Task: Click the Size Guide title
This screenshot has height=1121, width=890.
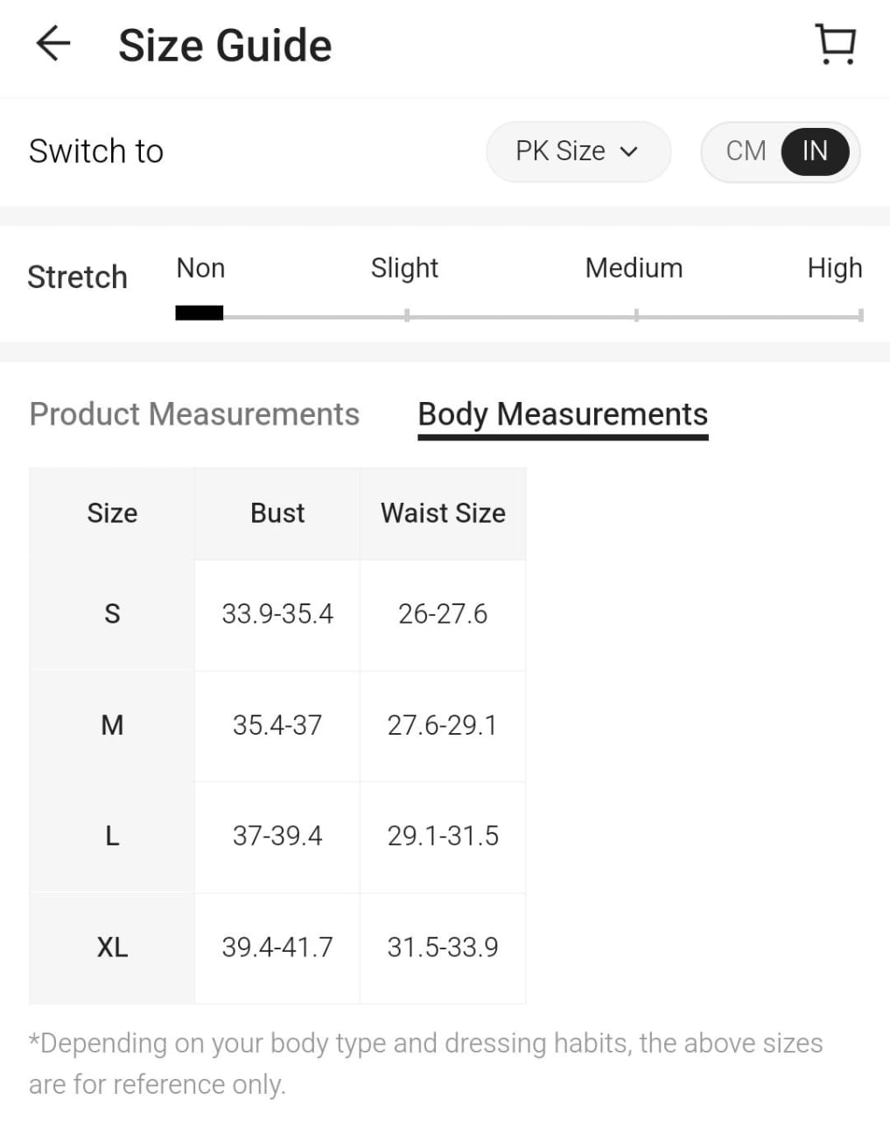Action: click(x=225, y=46)
